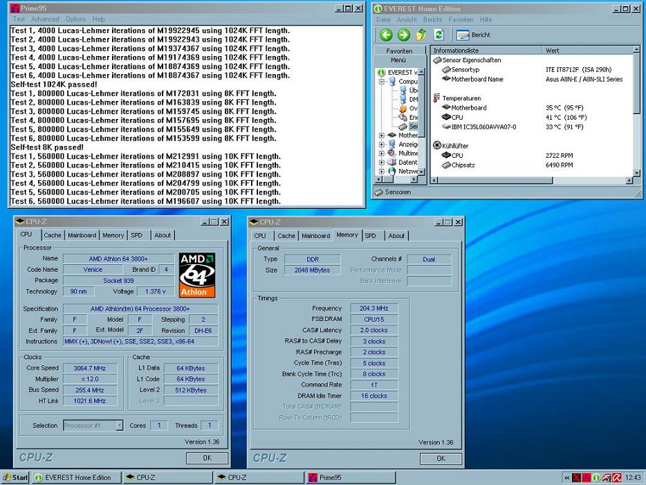Open Prime95 Advanced menu
The width and height of the screenshot is (646, 485).
[x=45, y=19]
